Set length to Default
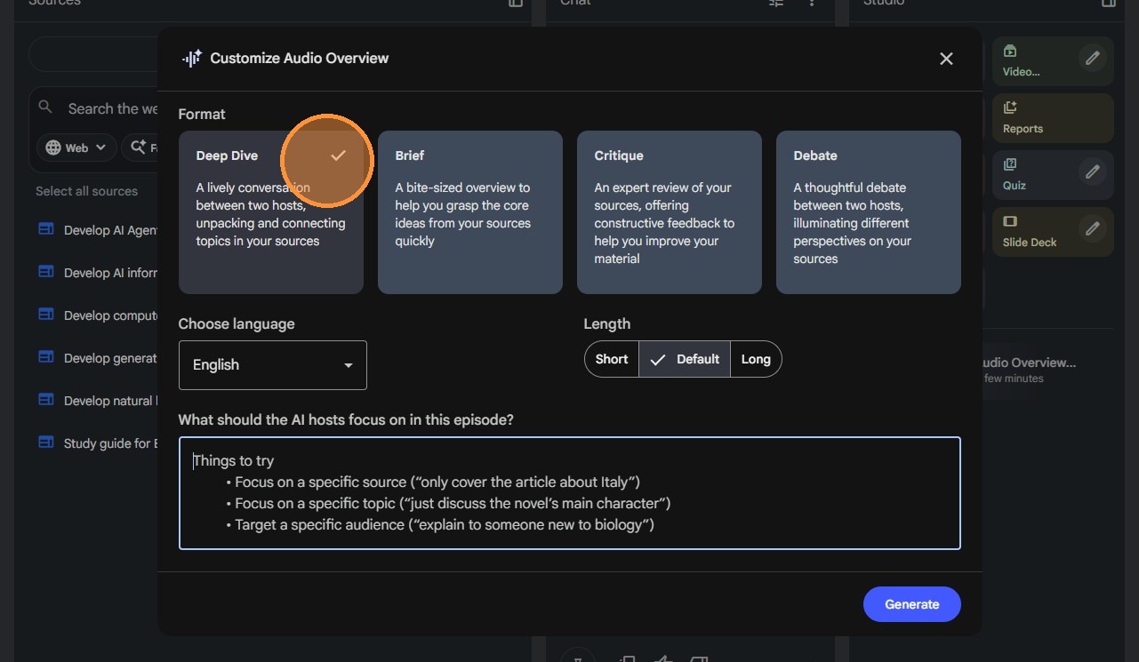Viewport: 1139px width, 662px height. tap(686, 359)
